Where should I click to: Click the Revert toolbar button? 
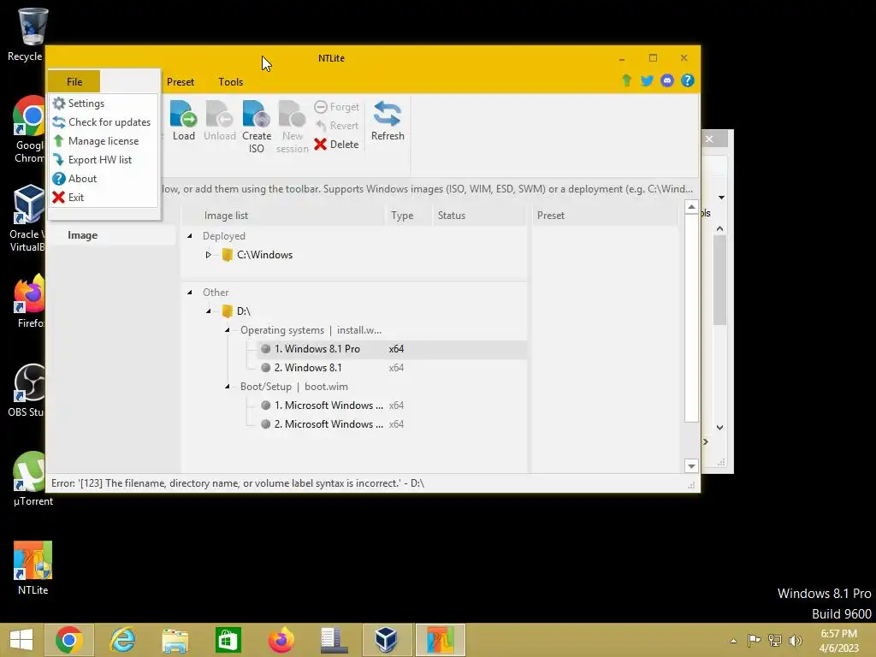coord(337,126)
